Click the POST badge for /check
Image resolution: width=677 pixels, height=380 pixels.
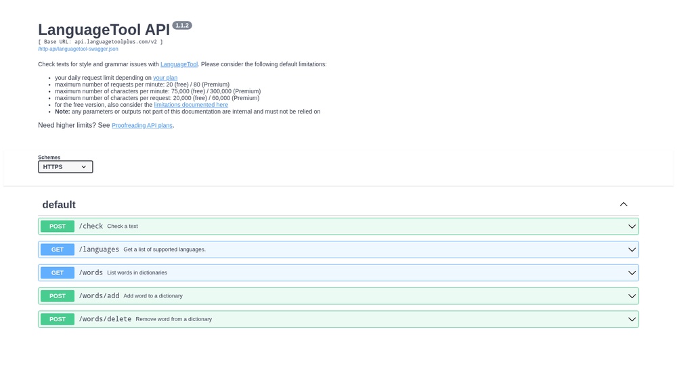click(x=58, y=227)
